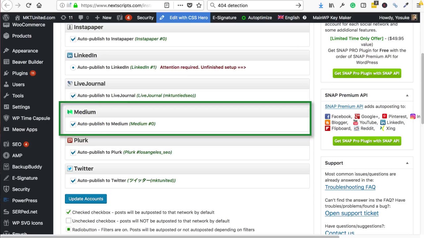The height and width of the screenshot is (238, 424).
Task: Click the browser address bar URL
Action: tap(116, 5)
